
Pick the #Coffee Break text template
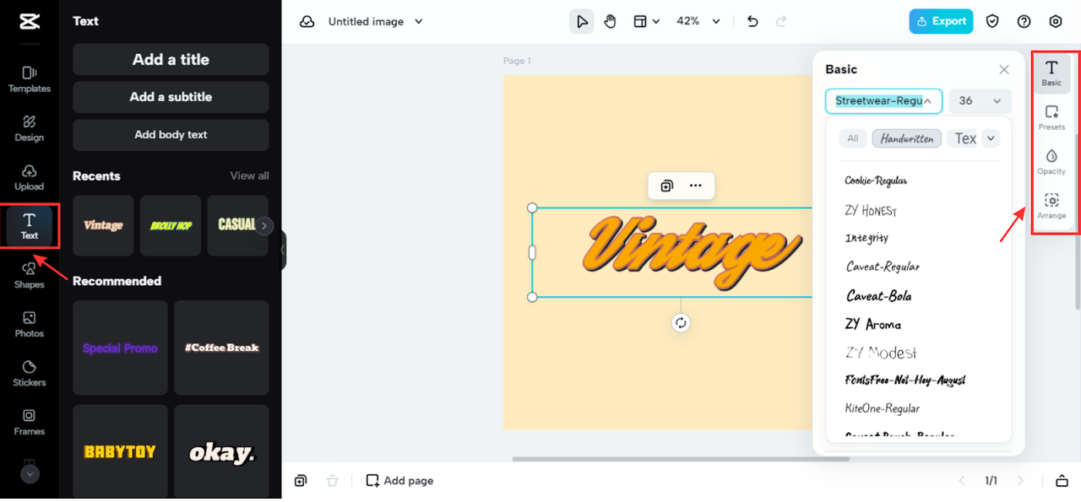pyautogui.click(x=221, y=348)
